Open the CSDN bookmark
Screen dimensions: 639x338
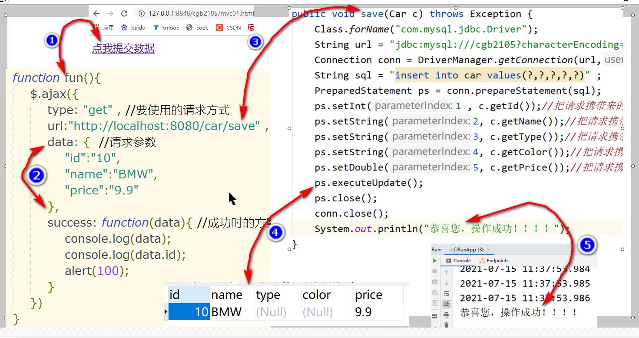[x=228, y=27]
